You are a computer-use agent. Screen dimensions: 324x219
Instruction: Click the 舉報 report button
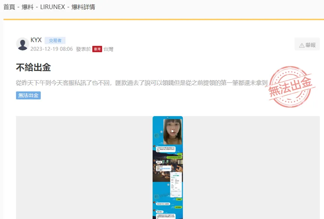(307, 44)
